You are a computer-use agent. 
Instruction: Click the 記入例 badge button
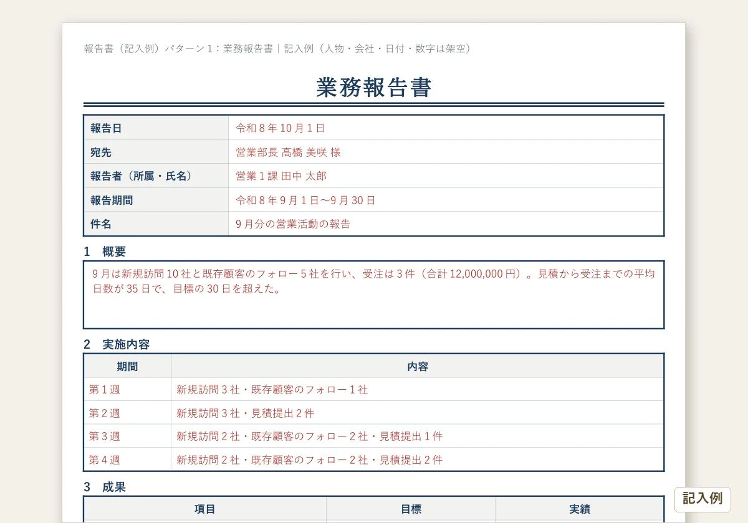tap(702, 499)
